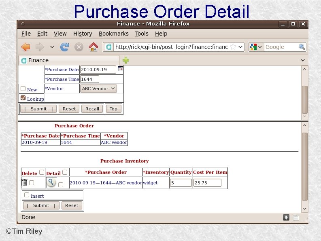This screenshot has height=241, width=321.
Task: Open a new tab with the plus icon
Action: [x=126, y=60]
